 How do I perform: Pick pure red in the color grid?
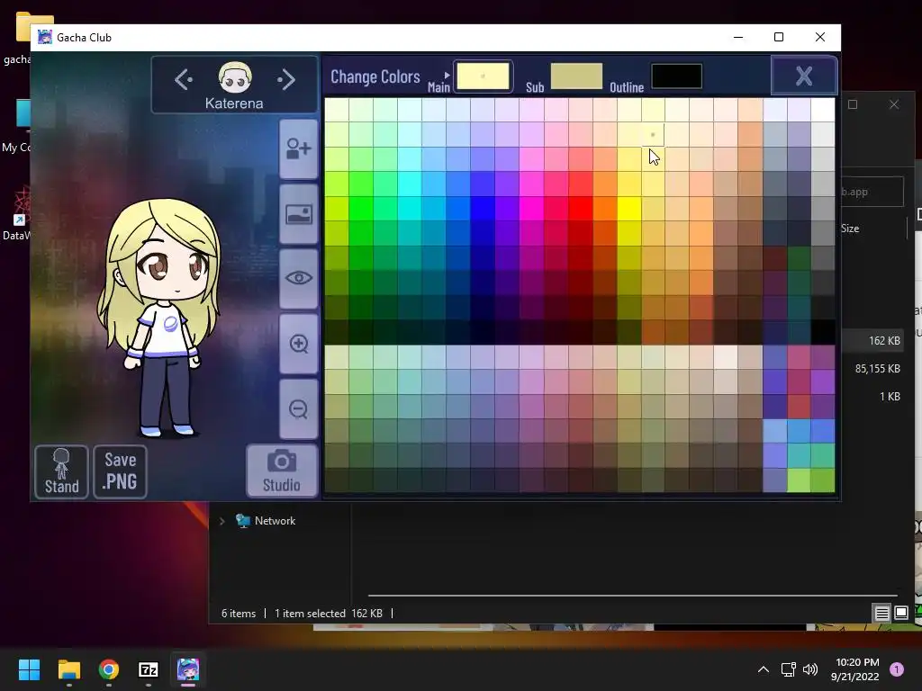tap(581, 209)
